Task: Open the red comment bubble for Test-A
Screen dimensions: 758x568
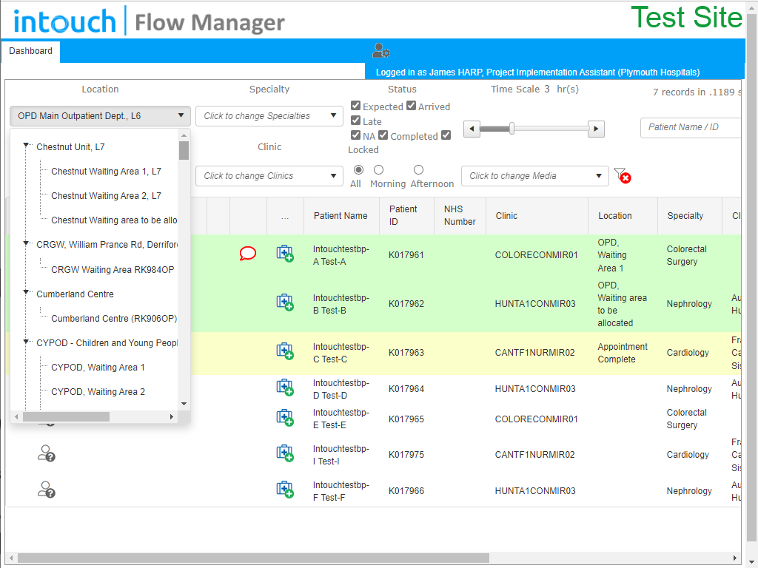Action: (x=247, y=253)
